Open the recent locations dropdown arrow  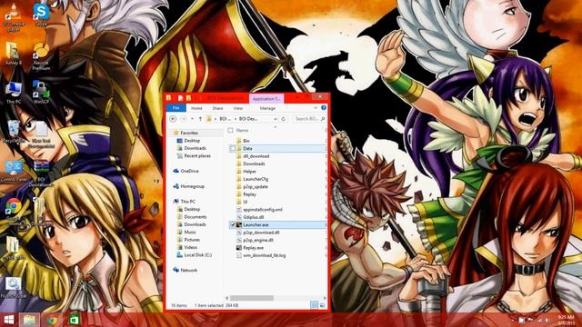[192, 119]
